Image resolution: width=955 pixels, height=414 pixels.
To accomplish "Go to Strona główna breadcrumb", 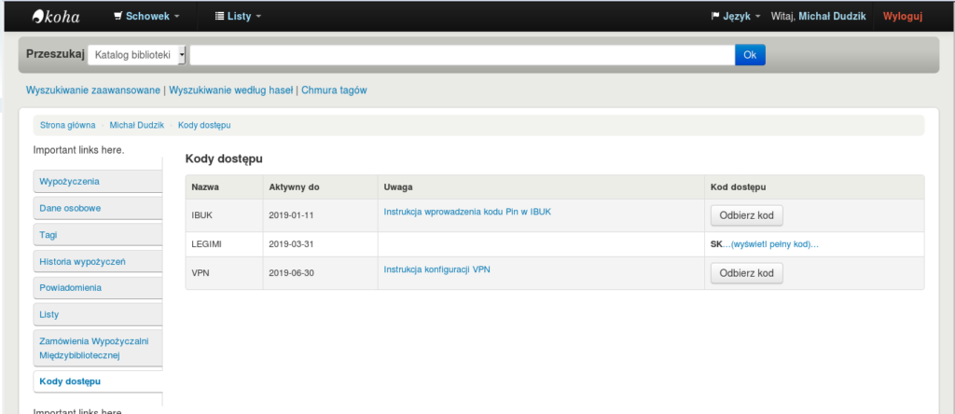I will click(67, 125).
